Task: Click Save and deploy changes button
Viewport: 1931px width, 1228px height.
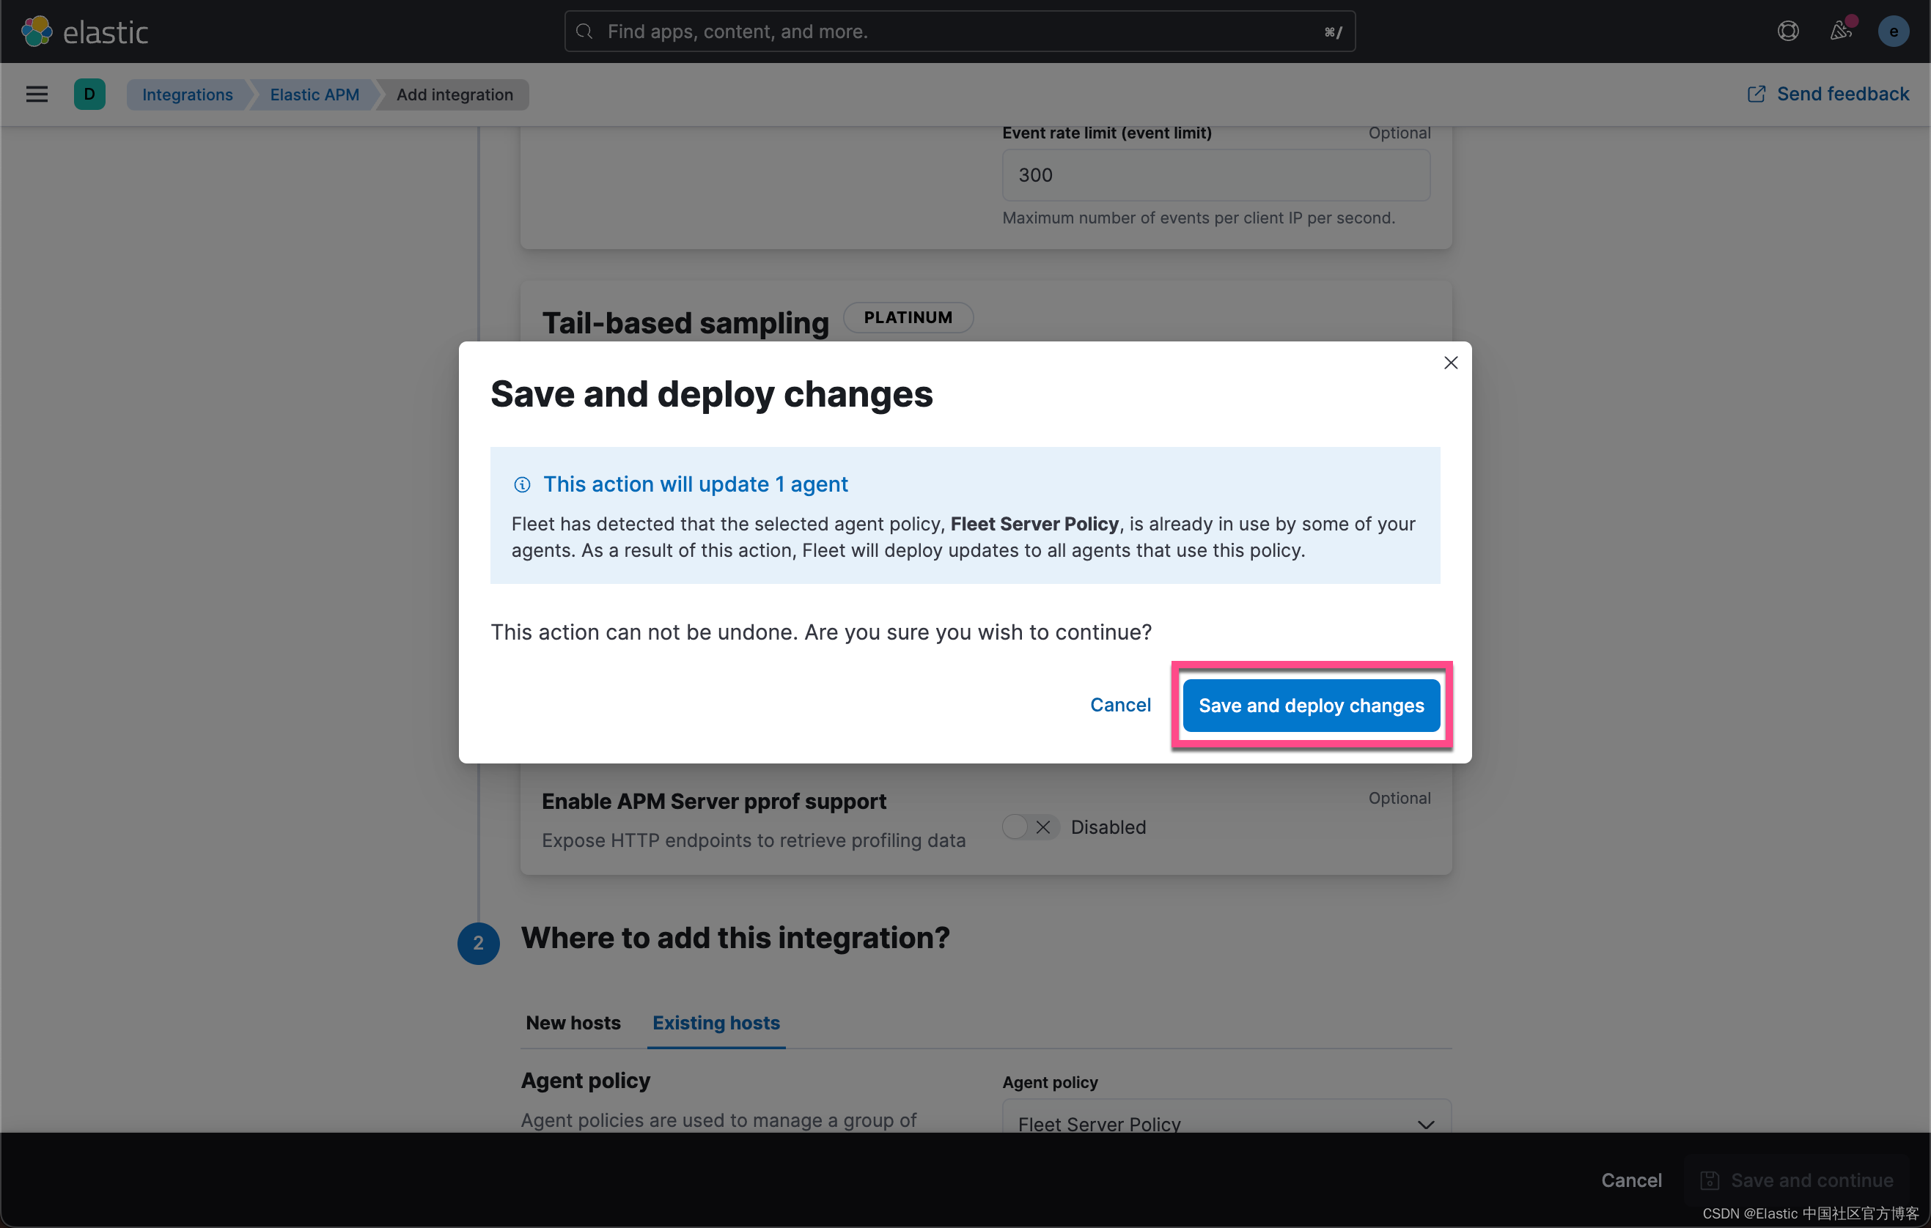Action: tap(1310, 705)
